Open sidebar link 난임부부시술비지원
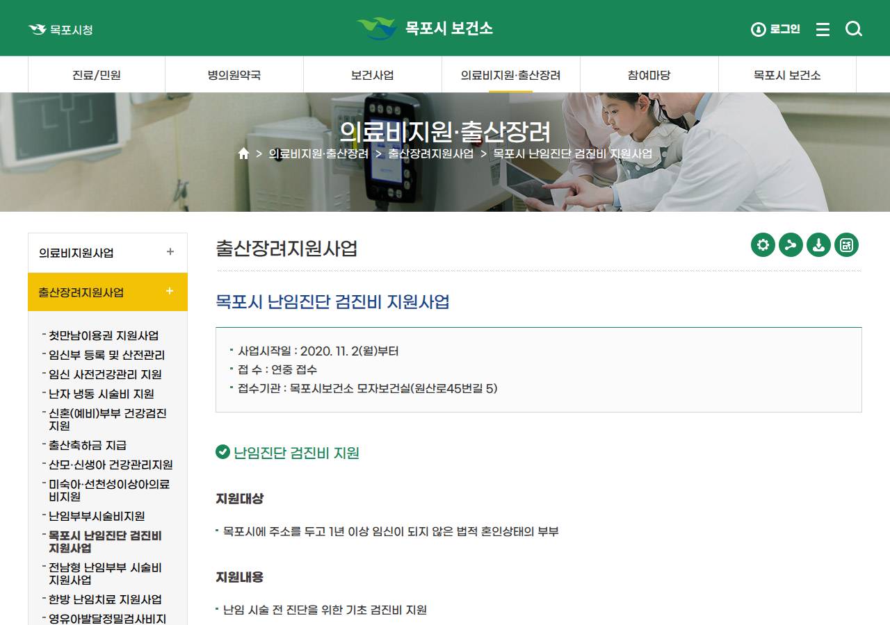 (x=97, y=516)
